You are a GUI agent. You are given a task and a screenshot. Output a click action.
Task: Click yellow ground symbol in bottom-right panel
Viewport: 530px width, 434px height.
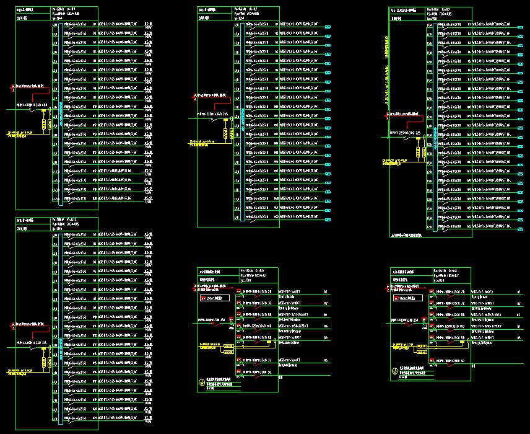(x=394, y=371)
